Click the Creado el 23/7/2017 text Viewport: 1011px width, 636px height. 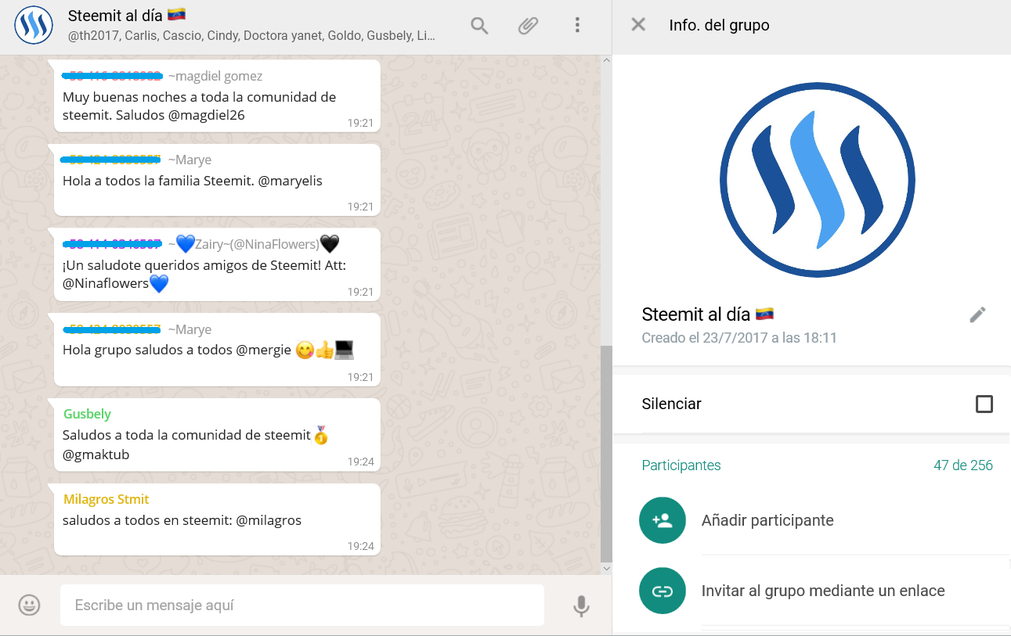pos(739,338)
